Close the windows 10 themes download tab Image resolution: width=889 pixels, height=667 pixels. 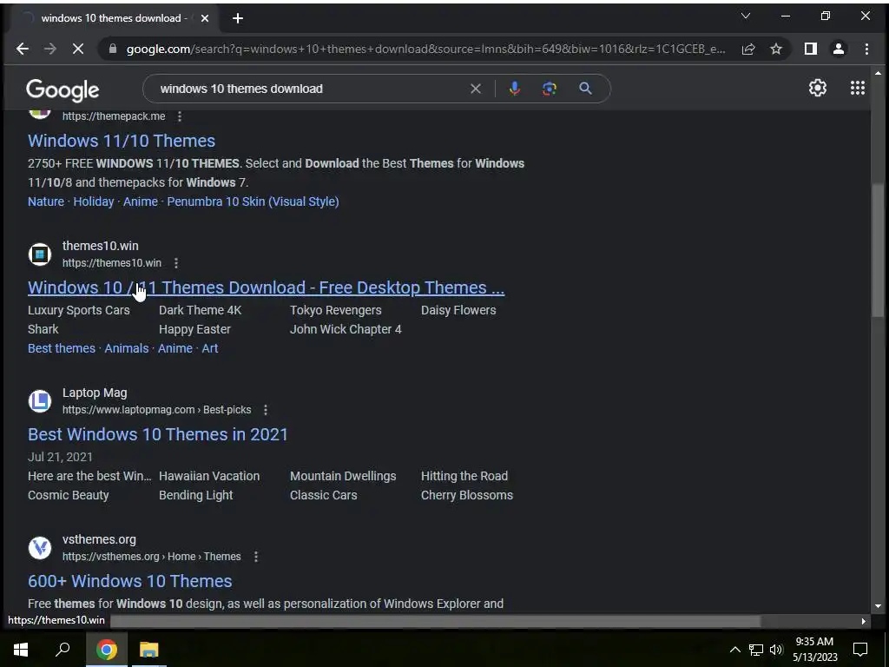pyautogui.click(x=205, y=18)
